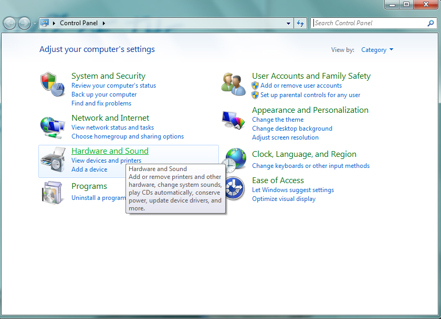Maximize the Control Panel window
The height and width of the screenshot is (319, 441).
point(406,5)
